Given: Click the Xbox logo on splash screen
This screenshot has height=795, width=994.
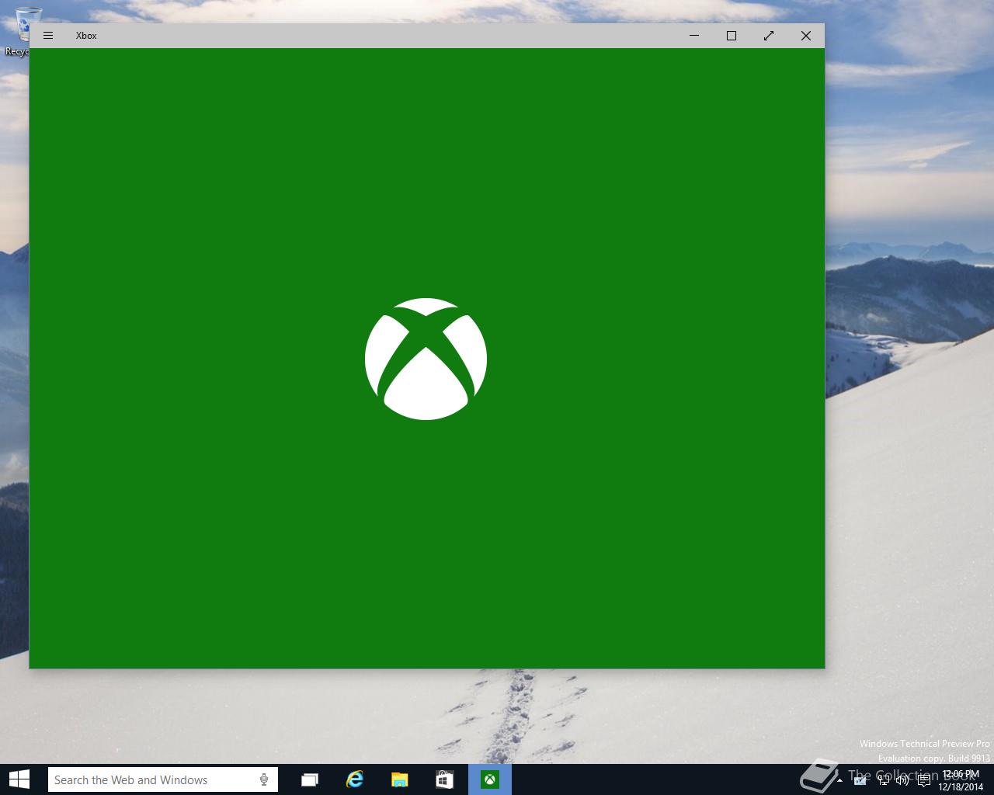Looking at the screenshot, I should coord(426,359).
